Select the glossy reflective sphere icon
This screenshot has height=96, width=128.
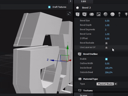pos(112,14)
